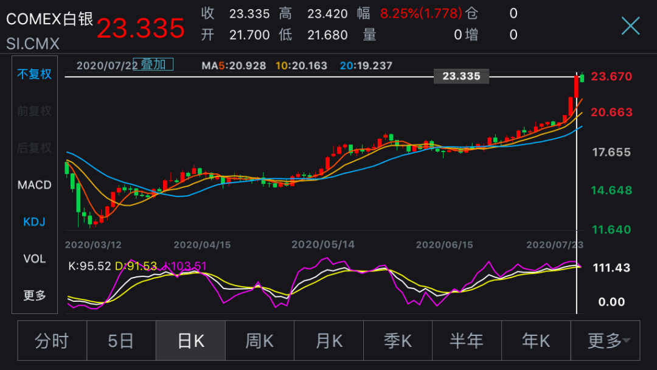Click the 11.640 price axis label
657x370 pixels.
[611, 229]
